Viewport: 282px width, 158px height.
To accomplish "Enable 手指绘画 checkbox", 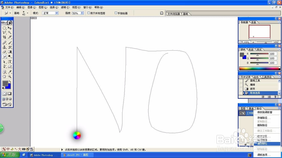I will coord(116,13).
